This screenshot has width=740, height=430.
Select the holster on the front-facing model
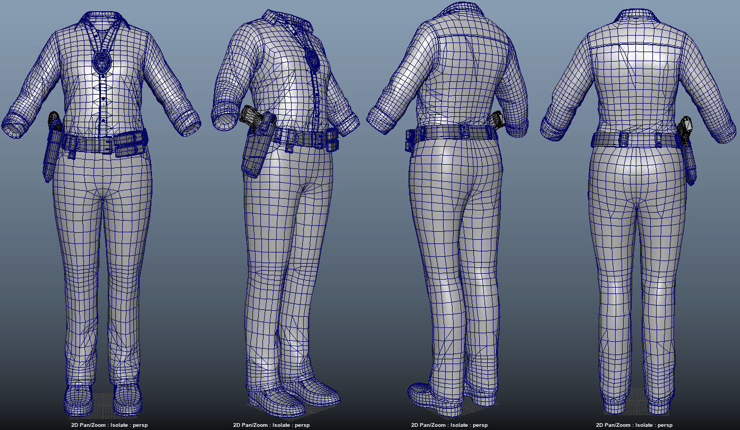49,157
